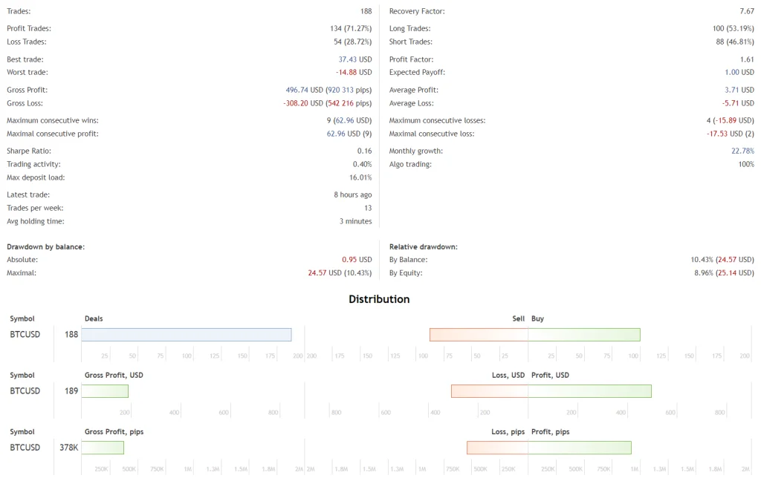The height and width of the screenshot is (481, 761).
Task: Click the blue Deals bar for BTCUSD
Action: coord(186,335)
